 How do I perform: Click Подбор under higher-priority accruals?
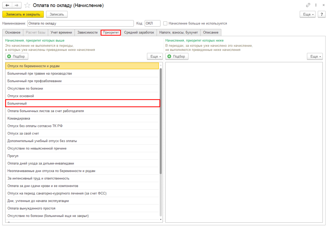click(17, 56)
